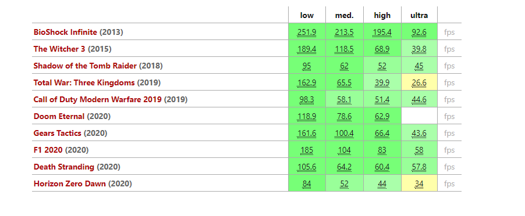This screenshot has height=216, width=525.
Task: Open the Horizon Zero Dawn link
Action: click(x=70, y=183)
